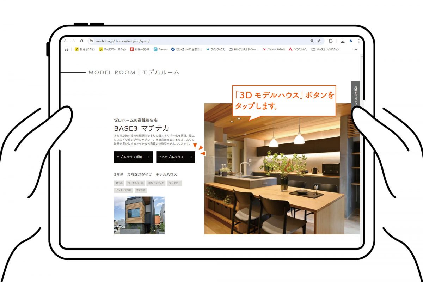Open the downloads icon in toolbar

(343, 41)
